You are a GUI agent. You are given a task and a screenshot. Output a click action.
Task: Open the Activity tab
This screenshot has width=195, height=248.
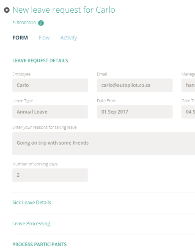coord(69,38)
